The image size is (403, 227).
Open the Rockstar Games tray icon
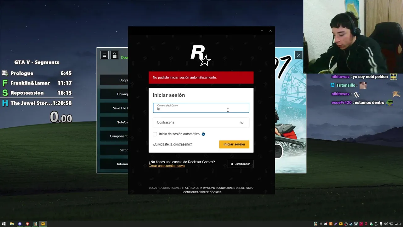[x=341, y=224]
